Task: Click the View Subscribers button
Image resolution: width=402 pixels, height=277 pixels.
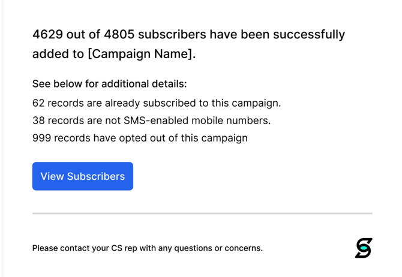Action: pos(83,176)
